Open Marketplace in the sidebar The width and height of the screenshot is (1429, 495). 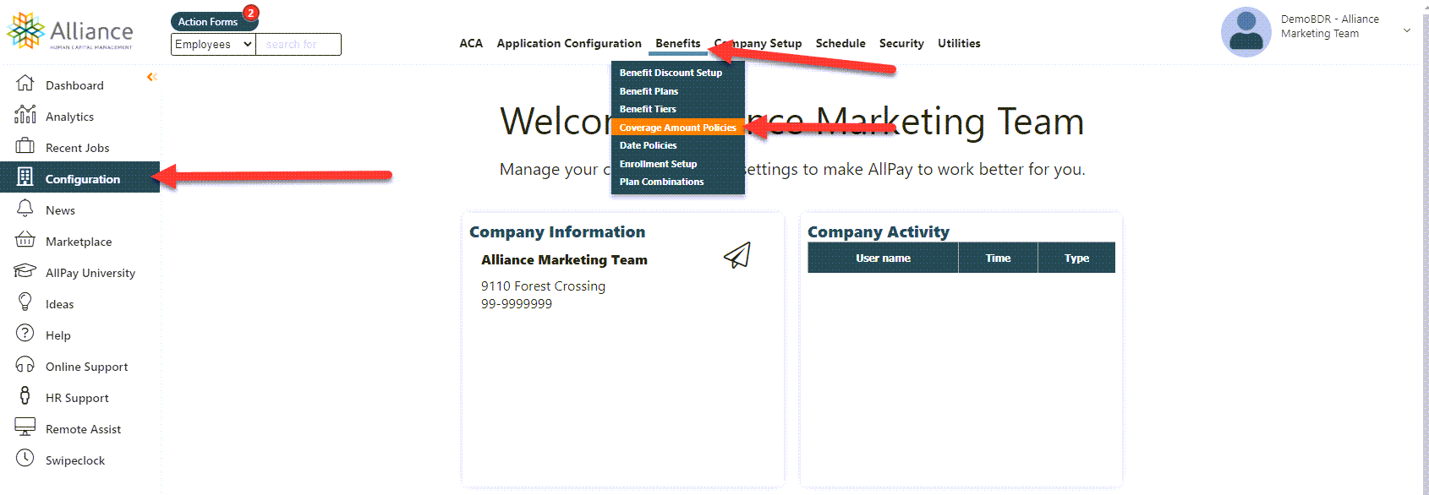(x=79, y=242)
